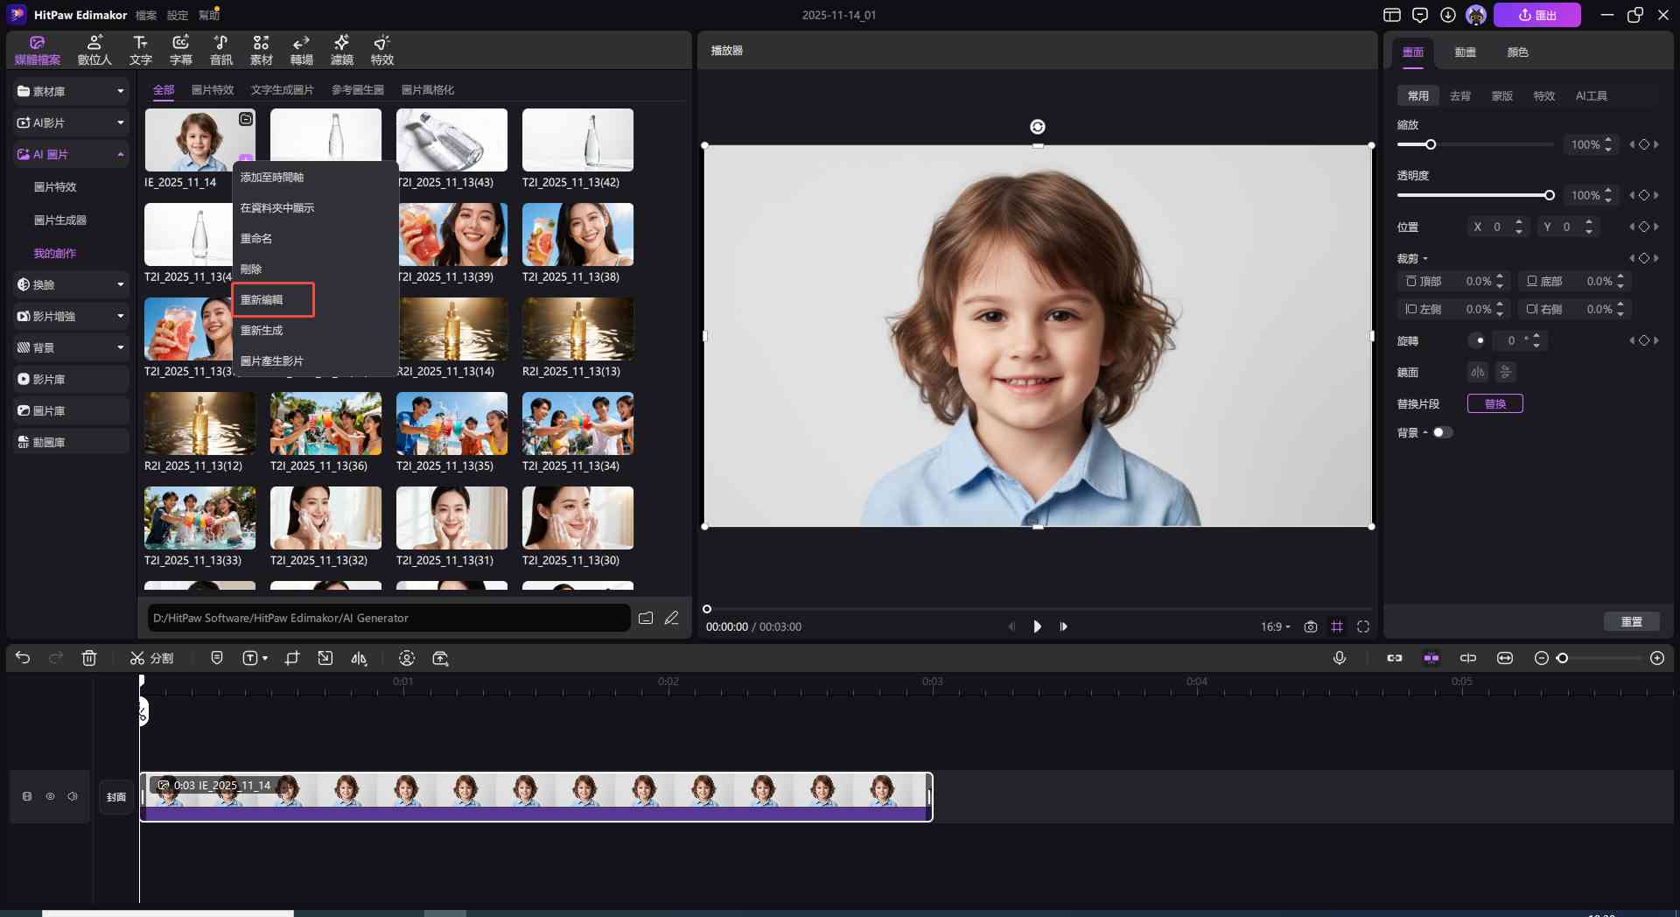Click the 透明度 opacity slider handle
This screenshot has width=1680, height=917.
click(1549, 195)
